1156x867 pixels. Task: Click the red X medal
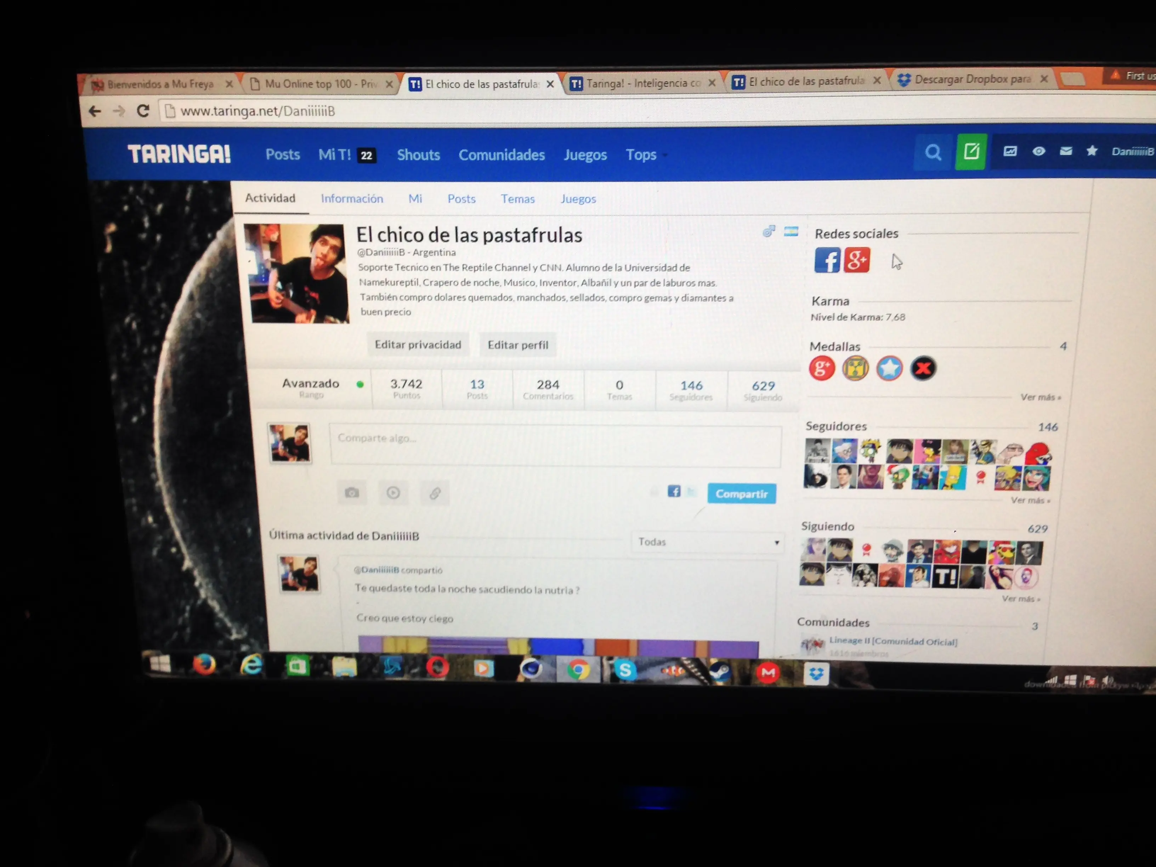pyautogui.click(x=923, y=368)
